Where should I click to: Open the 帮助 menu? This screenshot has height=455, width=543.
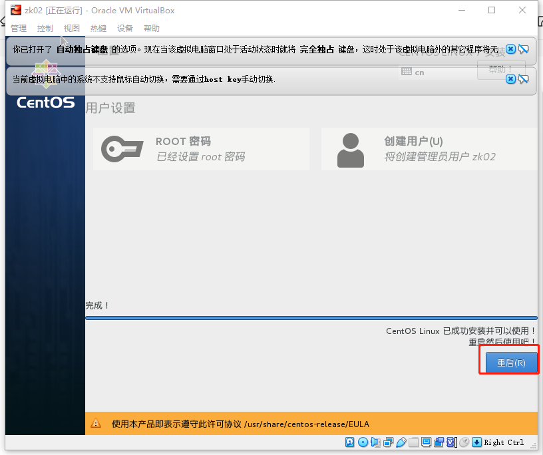[152, 28]
